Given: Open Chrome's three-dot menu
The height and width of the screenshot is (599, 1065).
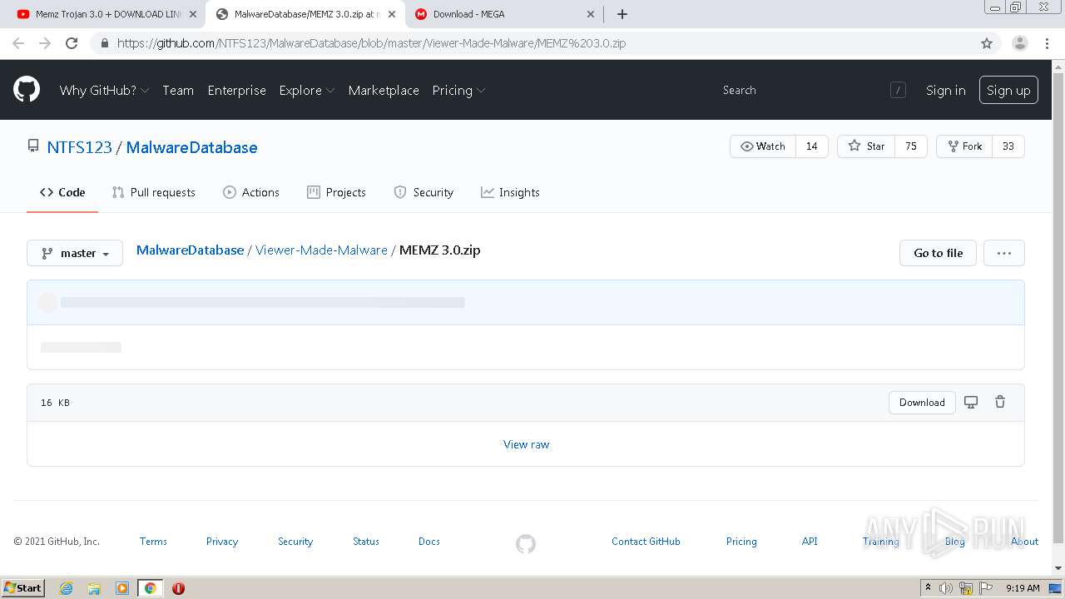Looking at the screenshot, I should 1047,43.
